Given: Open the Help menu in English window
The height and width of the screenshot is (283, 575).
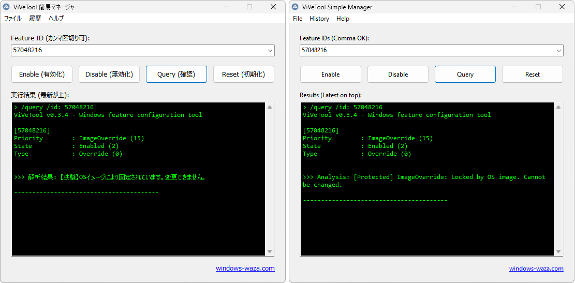Looking at the screenshot, I should tap(343, 19).
